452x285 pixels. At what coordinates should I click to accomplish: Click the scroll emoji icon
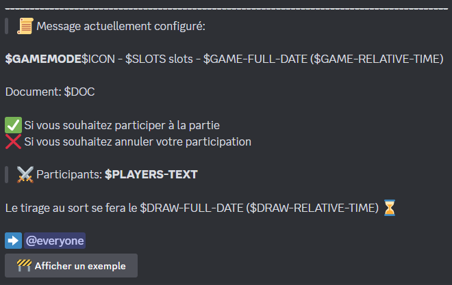[x=25, y=26]
